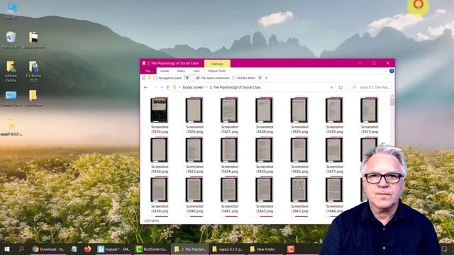The width and height of the screenshot is (454, 255).
Task: Select Screenshot (1843).png thumbnail
Action: 299,189
